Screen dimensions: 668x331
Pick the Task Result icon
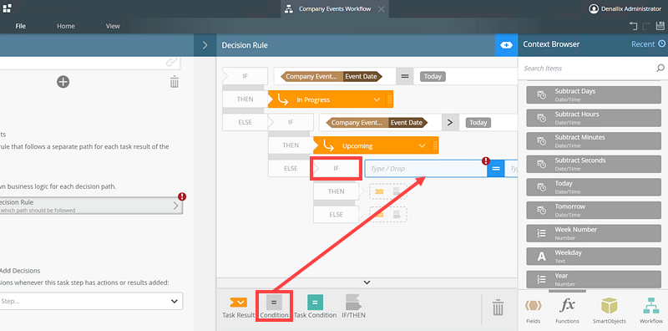[238, 303]
